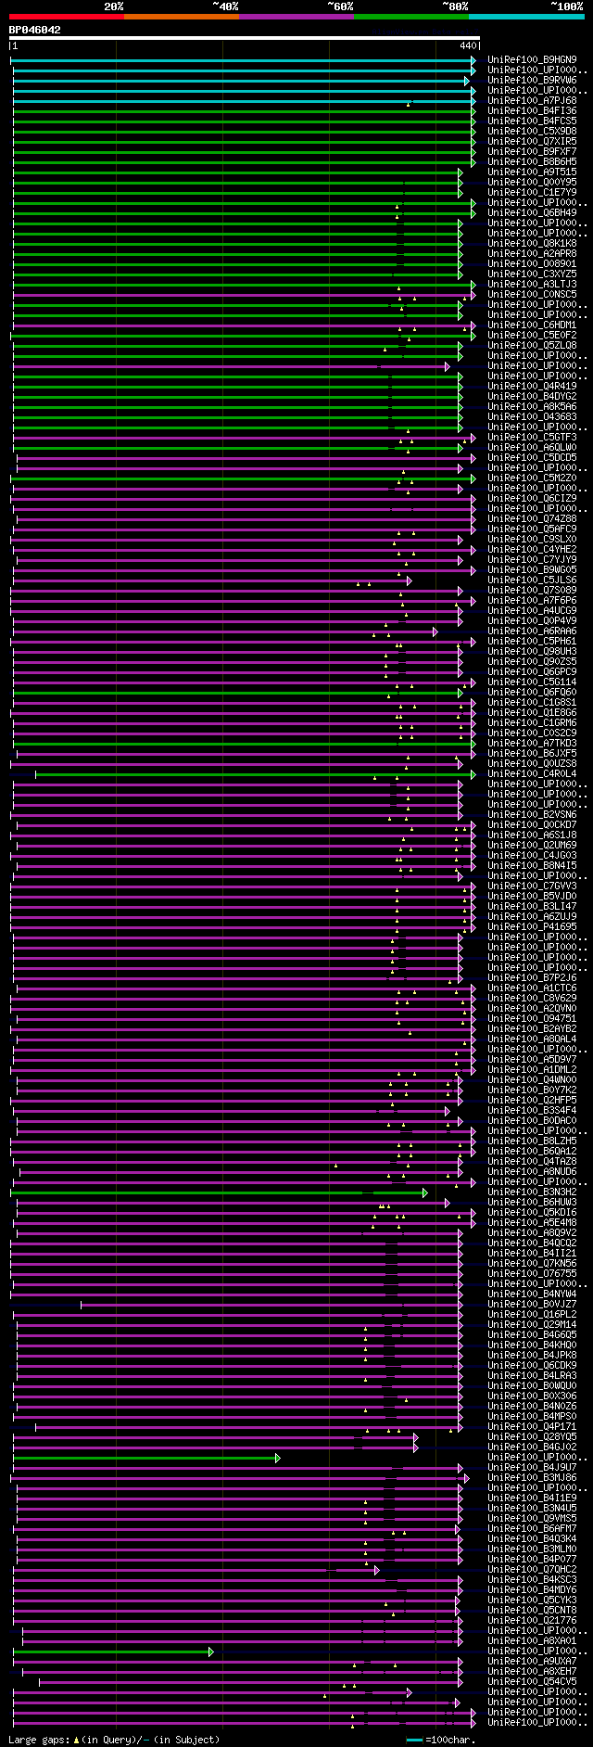The width and height of the screenshot is (593, 1747).
Task: Select label UniRef100_B4DYG2
Action: (x=533, y=397)
